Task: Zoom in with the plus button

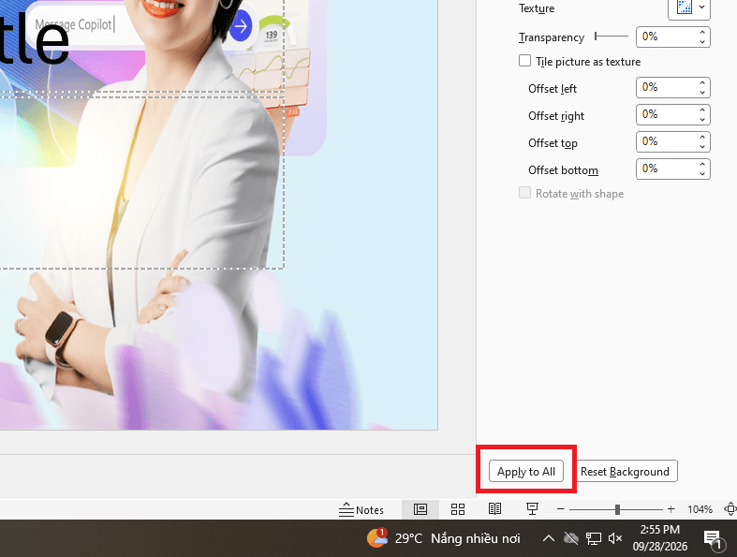Action: 671,509
